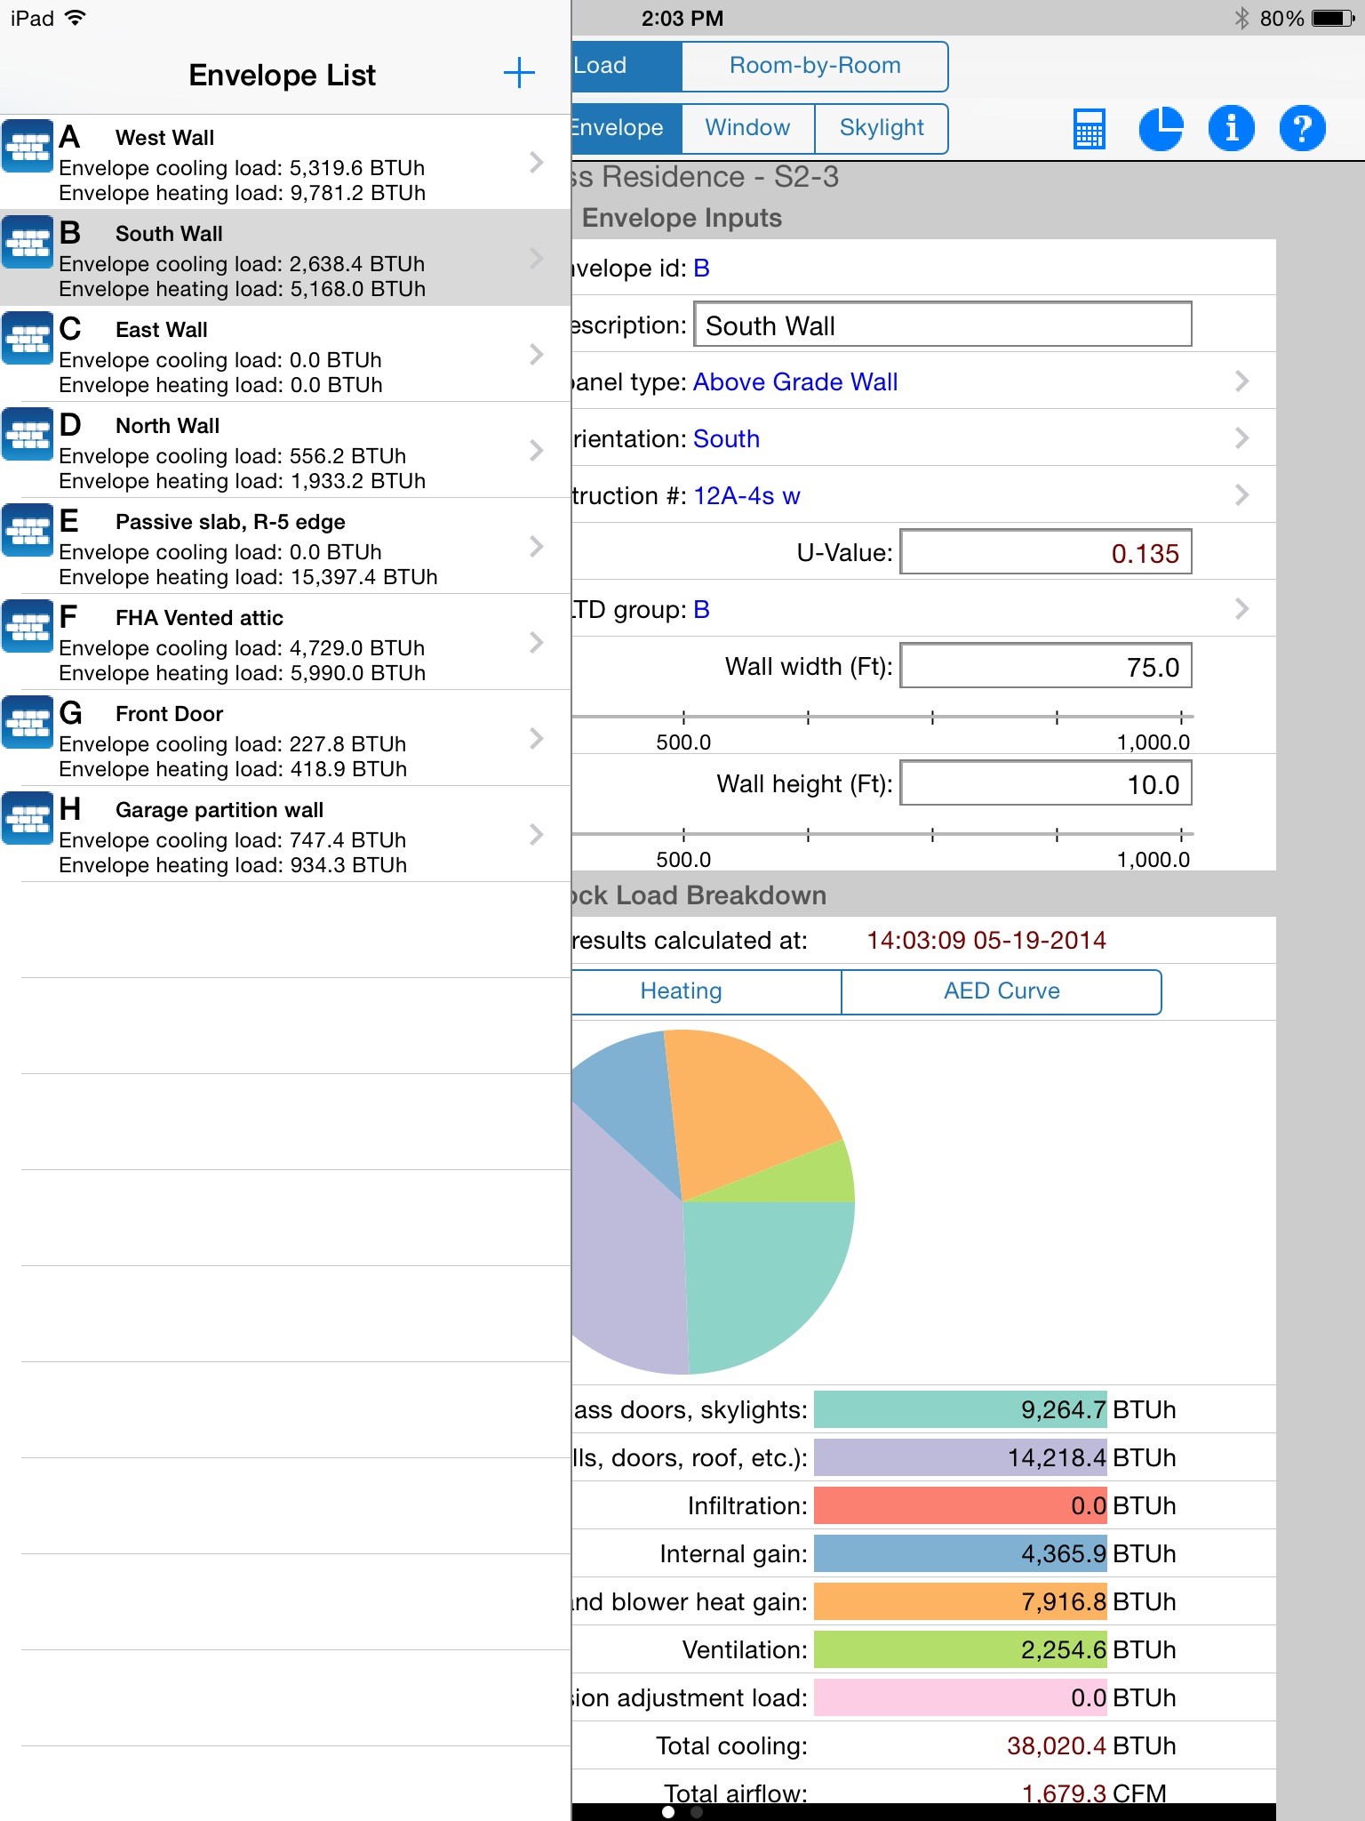
Task: Open the panel type chooser chevron
Action: click(x=1242, y=381)
